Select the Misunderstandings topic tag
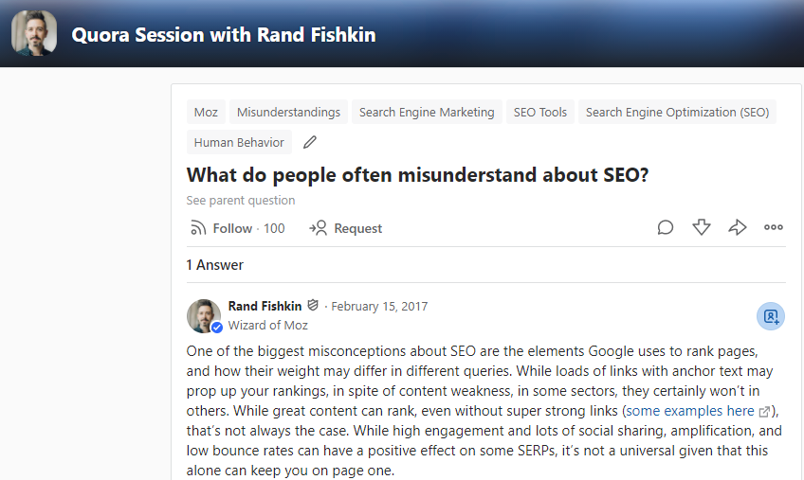 coord(288,112)
